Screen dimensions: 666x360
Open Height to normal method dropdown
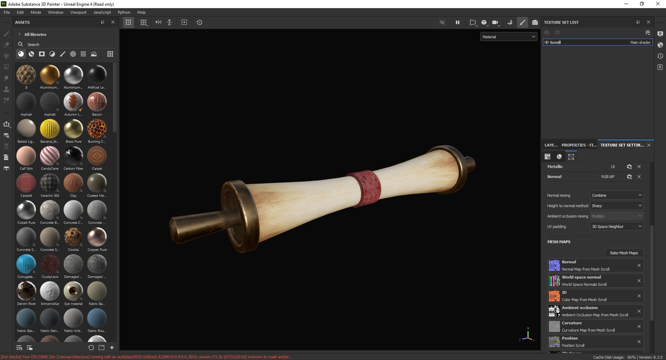click(x=616, y=206)
